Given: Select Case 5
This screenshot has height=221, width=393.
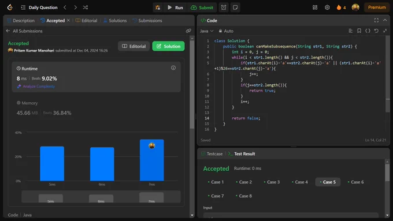Looking at the screenshot, I should [328, 182].
